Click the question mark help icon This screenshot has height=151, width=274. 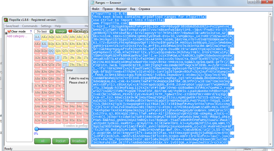[31, 31]
